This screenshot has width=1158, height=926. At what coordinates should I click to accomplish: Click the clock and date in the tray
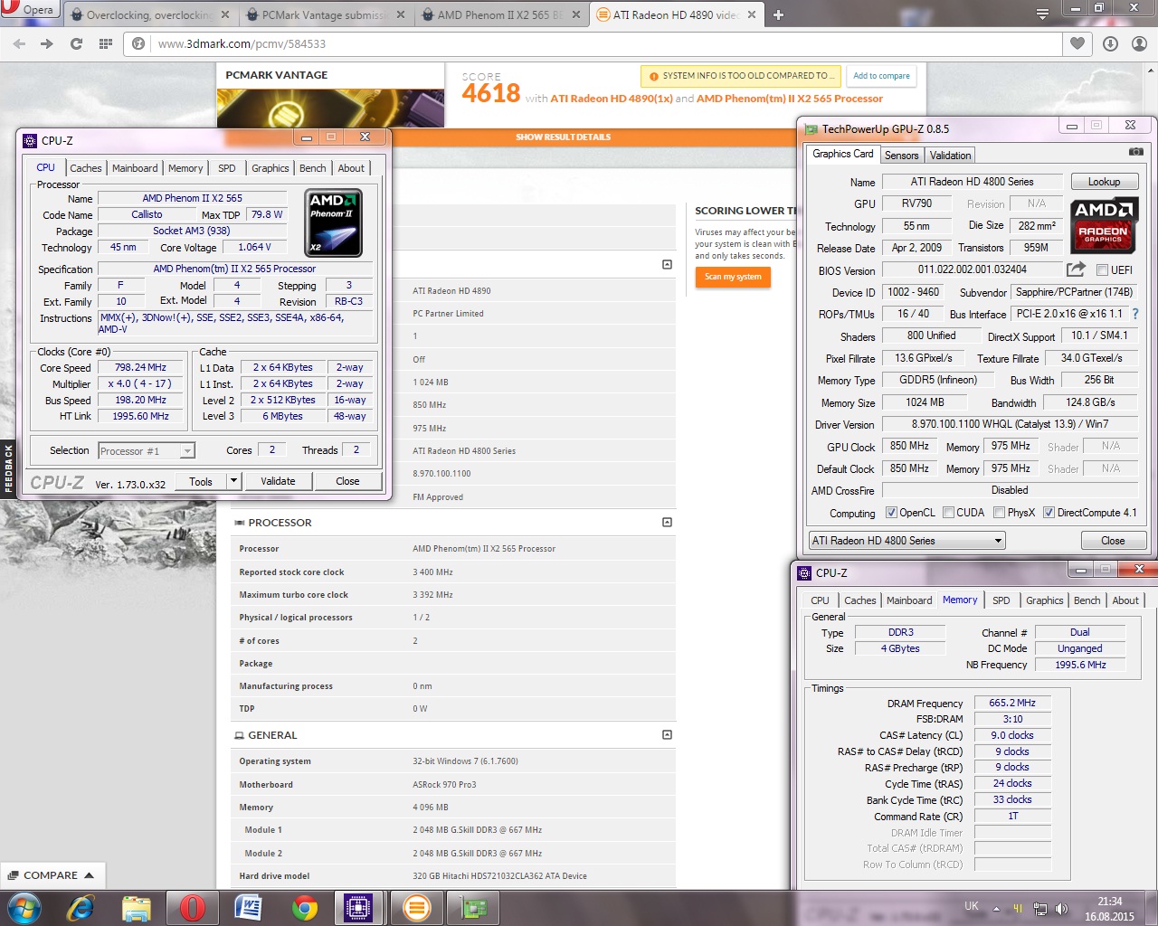(1109, 909)
